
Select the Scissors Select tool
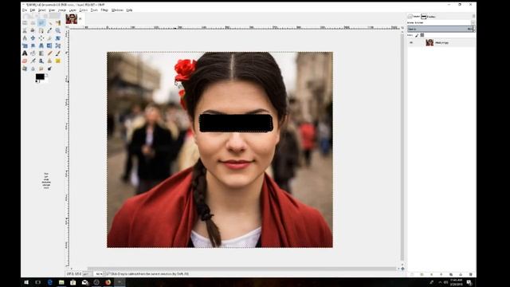(x=25, y=30)
